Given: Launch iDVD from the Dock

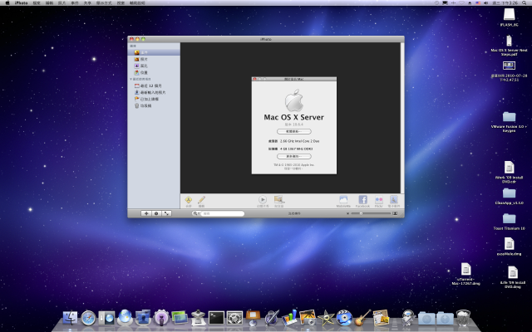Looking at the screenshot, I should coord(344,318).
